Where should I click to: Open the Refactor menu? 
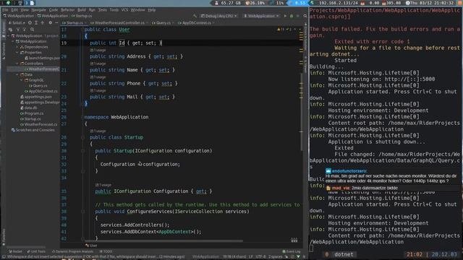click(x=67, y=10)
